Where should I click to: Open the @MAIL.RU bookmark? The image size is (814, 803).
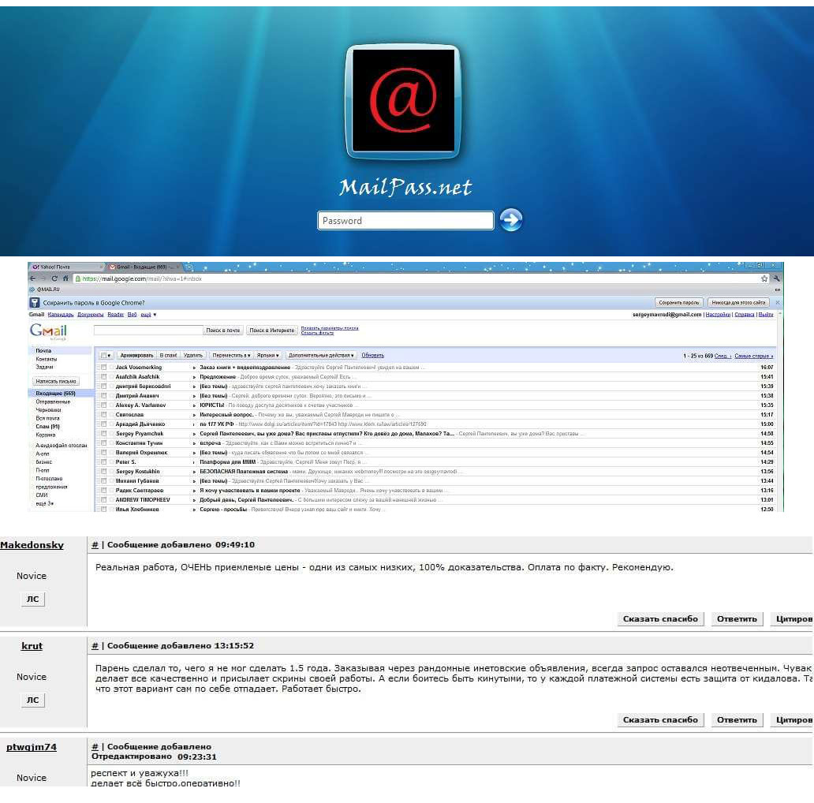[x=45, y=289]
